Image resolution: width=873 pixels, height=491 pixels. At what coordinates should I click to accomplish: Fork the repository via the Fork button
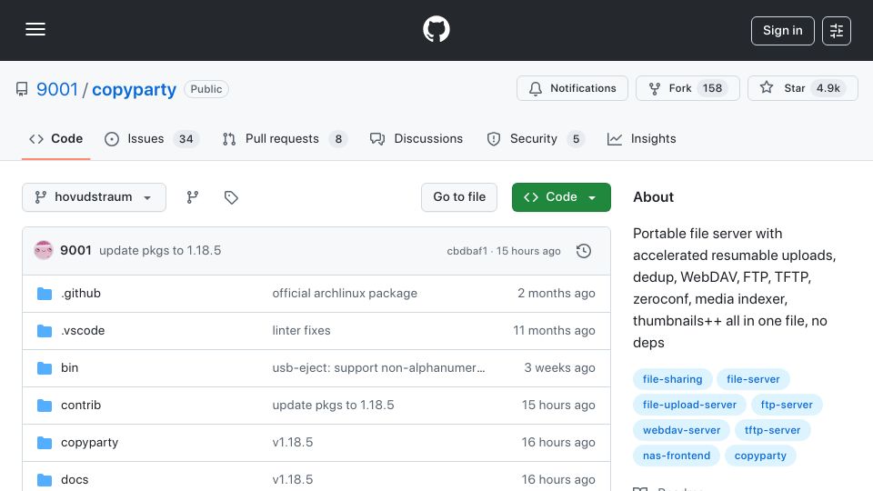pos(687,88)
